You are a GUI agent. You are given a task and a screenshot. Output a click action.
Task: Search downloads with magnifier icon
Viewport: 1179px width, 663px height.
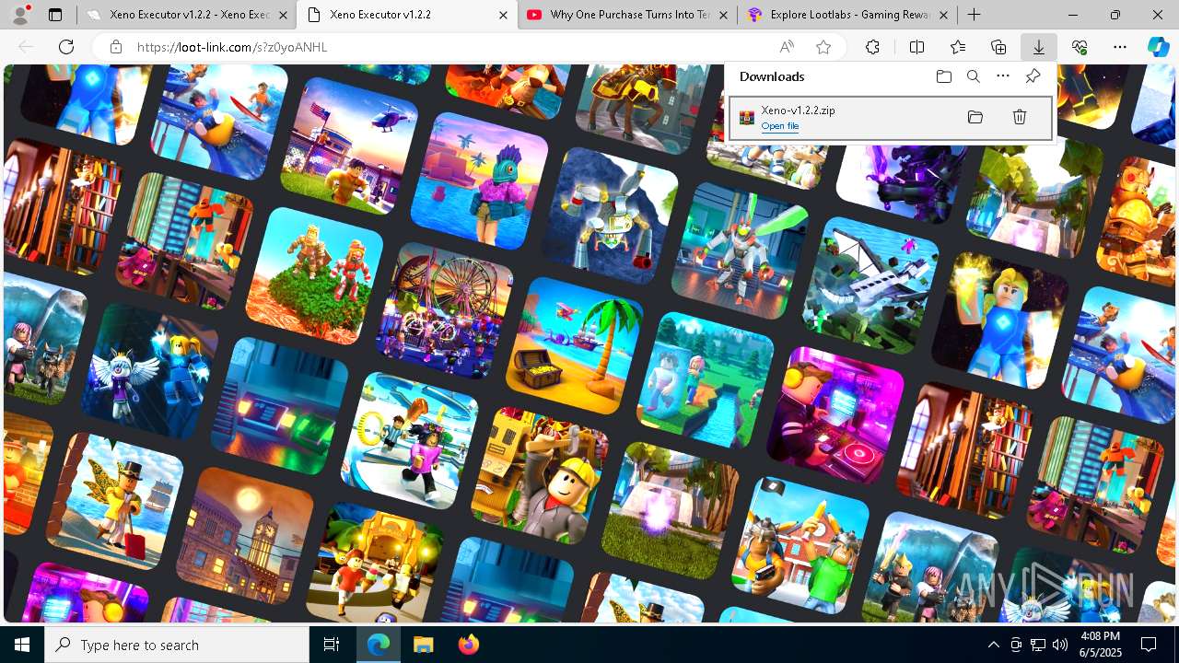pos(974,76)
